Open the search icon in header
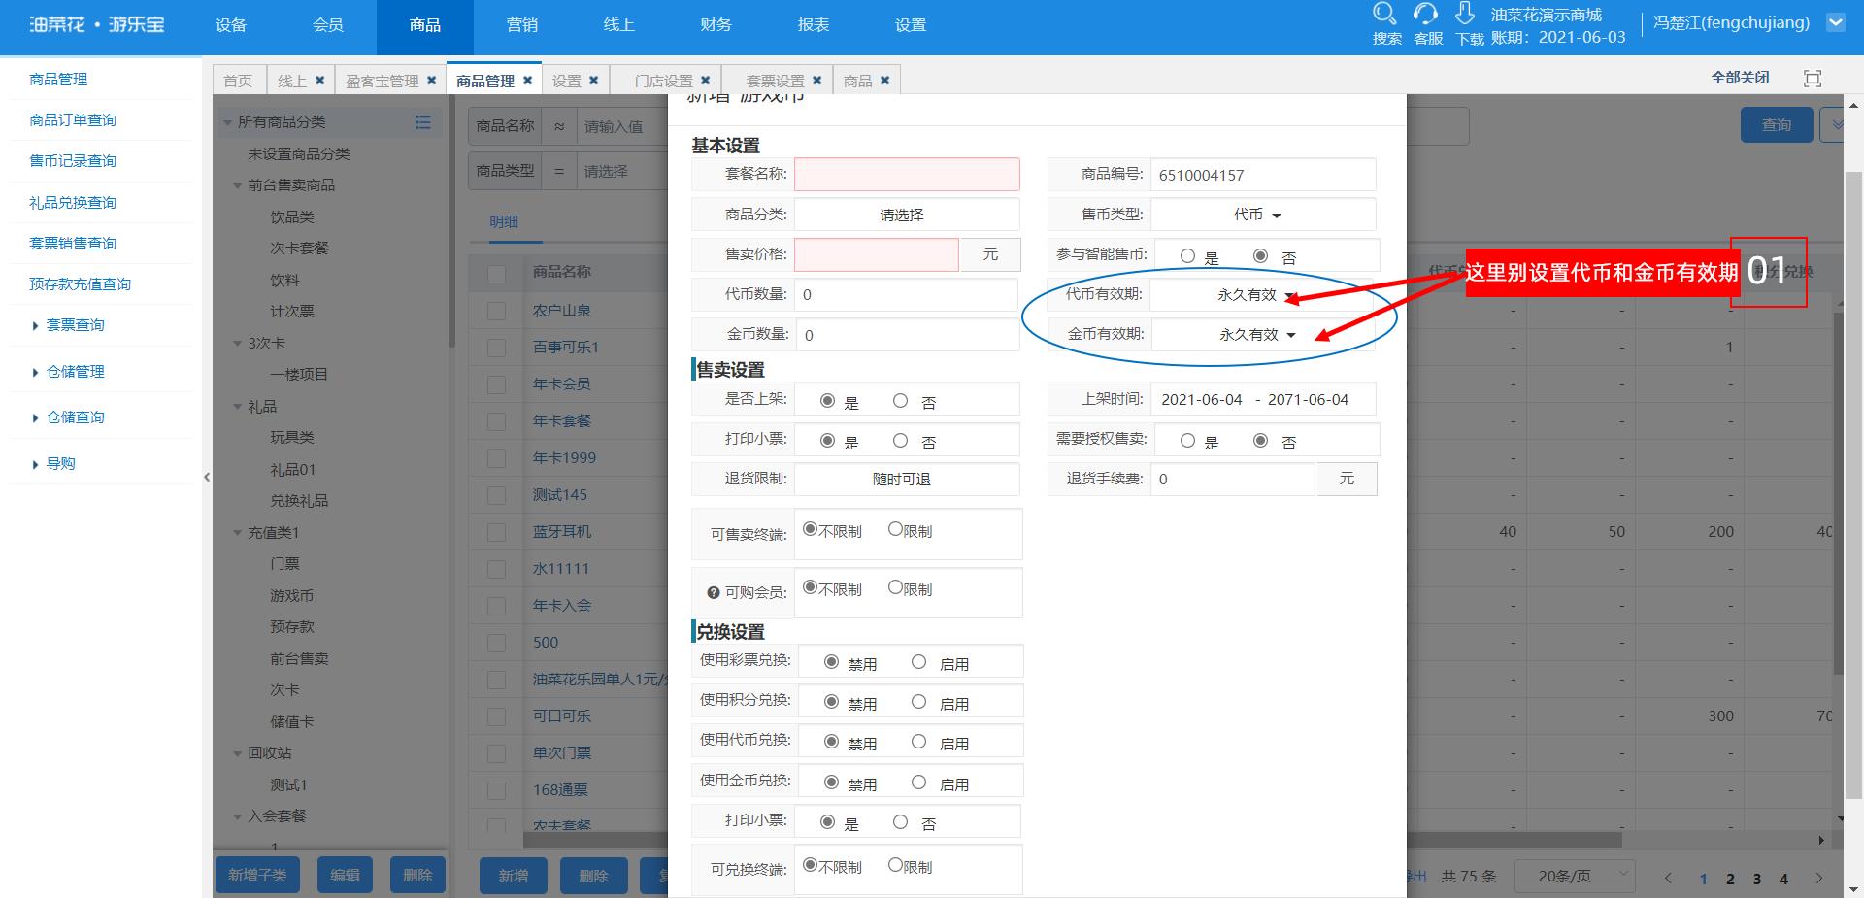Viewport: 1864px width, 898px height. click(1385, 14)
